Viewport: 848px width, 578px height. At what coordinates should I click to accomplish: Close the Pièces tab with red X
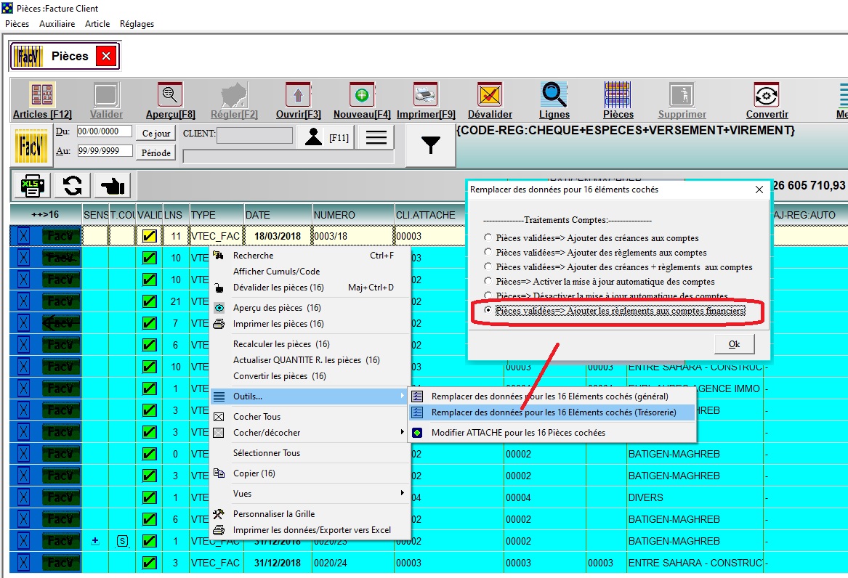(107, 56)
